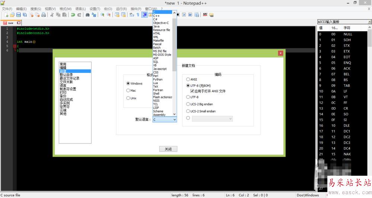Click Dos\Windows in the status bar

point(308,195)
